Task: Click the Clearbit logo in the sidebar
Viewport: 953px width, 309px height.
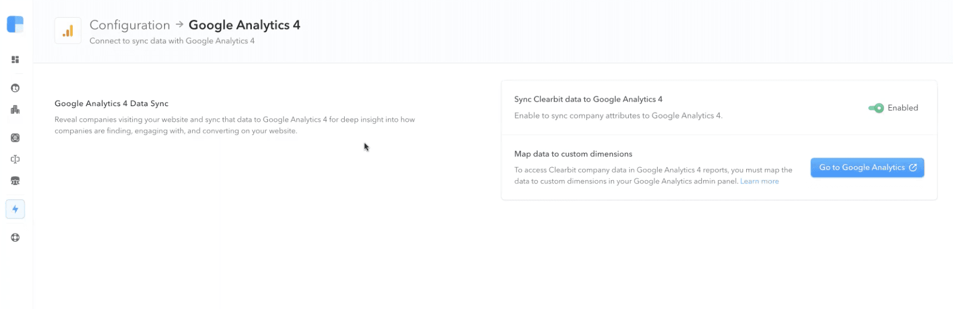Action: [15, 24]
